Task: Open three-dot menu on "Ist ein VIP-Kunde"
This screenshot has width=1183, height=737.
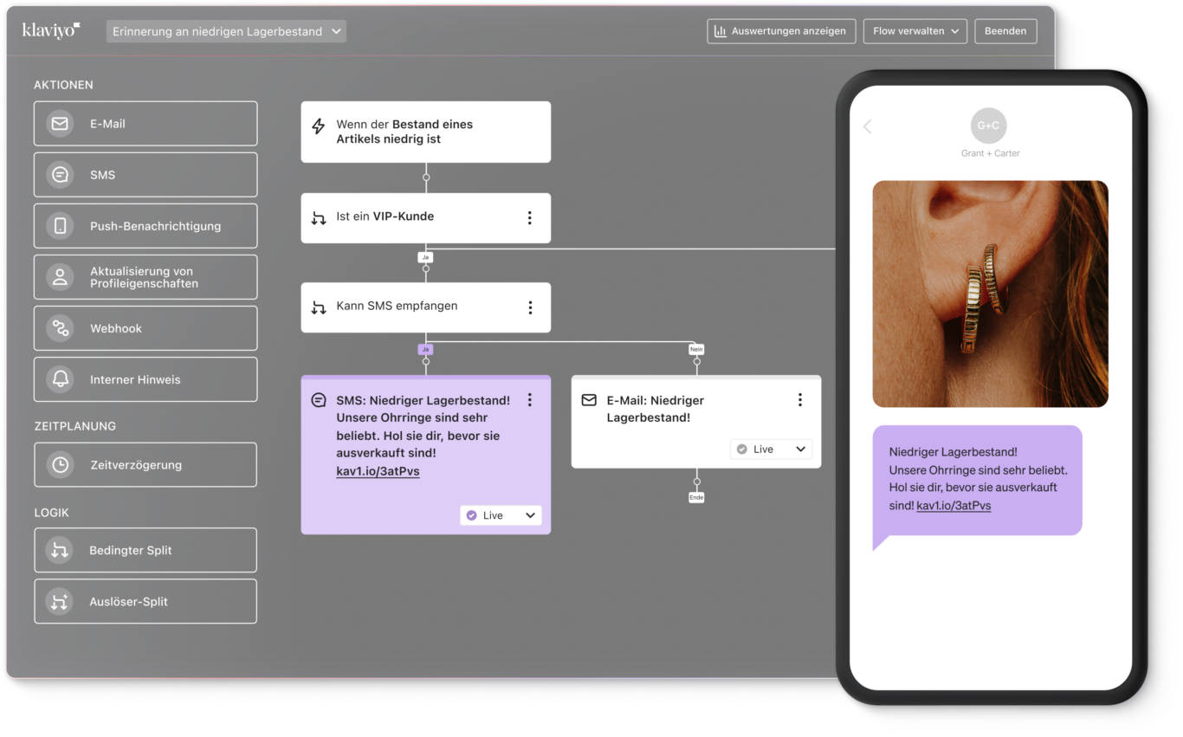Action: tap(530, 218)
